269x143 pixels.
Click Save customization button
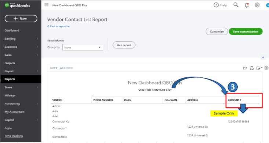coord(246,32)
